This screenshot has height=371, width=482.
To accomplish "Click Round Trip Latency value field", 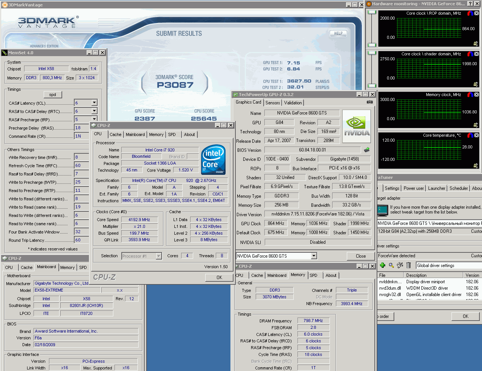I will 81,240.
